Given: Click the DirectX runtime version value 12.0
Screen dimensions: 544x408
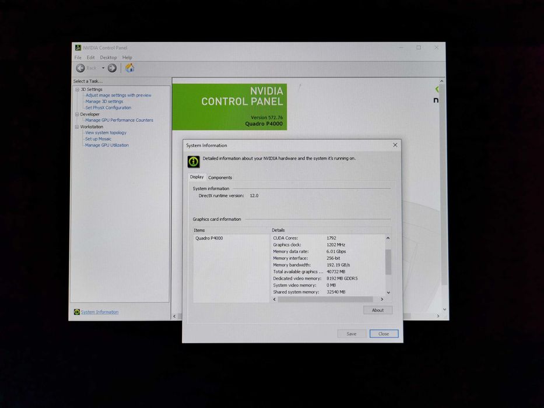Looking at the screenshot, I should (x=254, y=196).
